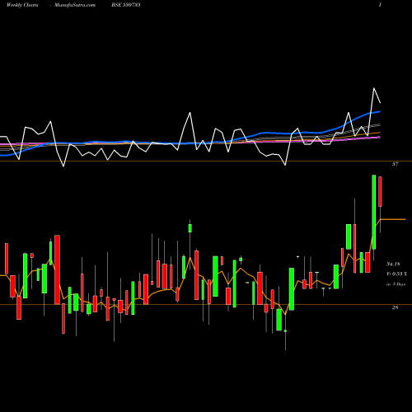Click the last red candlestick at right edge
Image resolution: width=412 pixels, height=412 pixels.
(x=380, y=191)
